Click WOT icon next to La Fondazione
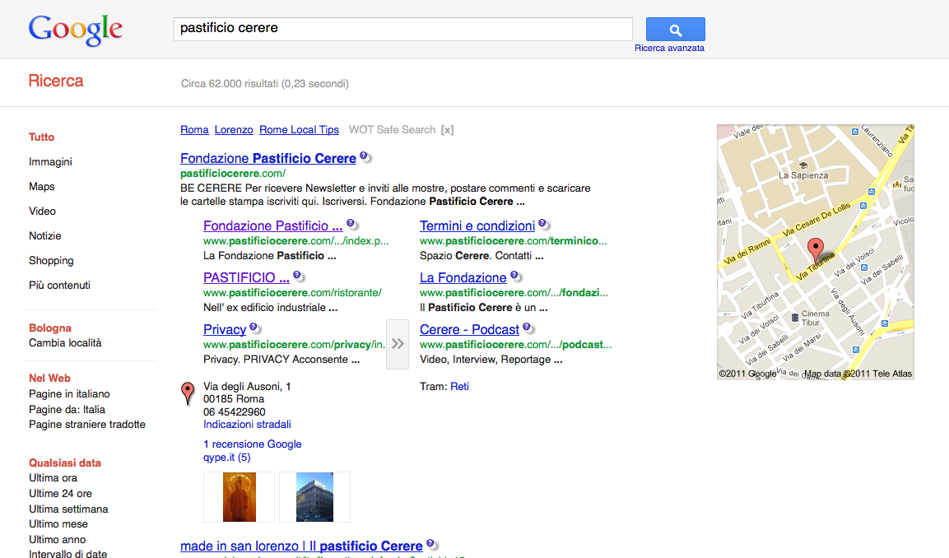Viewport: 949px width, 558px height. (516, 277)
